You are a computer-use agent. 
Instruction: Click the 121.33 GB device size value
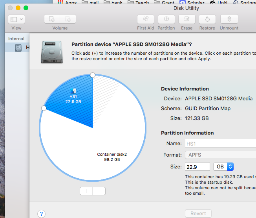pos(197,118)
